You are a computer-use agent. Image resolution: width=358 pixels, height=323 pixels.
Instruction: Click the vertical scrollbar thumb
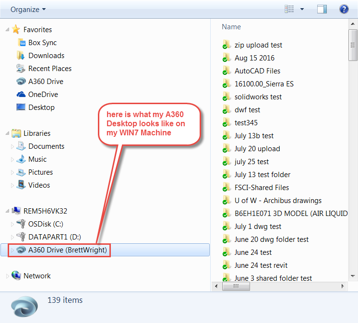coord(353,45)
